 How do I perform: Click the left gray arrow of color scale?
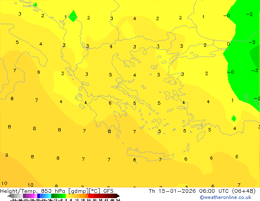coord(9,196)
